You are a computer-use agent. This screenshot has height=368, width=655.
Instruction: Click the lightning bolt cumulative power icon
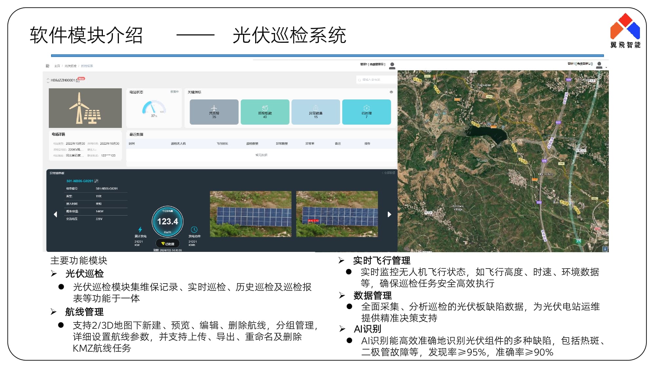coord(140,230)
